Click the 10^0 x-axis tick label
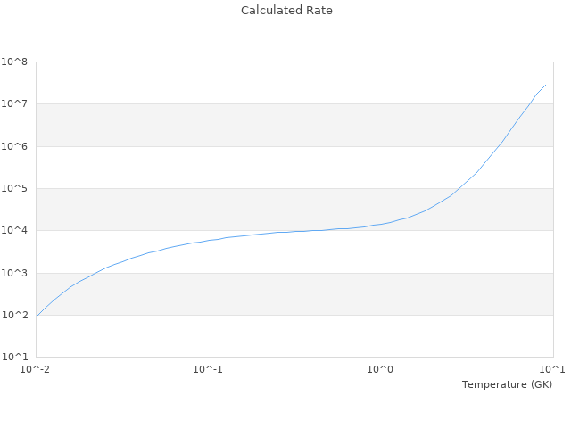The width and height of the screenshot is (571, 428). click(x=381, y=369)
